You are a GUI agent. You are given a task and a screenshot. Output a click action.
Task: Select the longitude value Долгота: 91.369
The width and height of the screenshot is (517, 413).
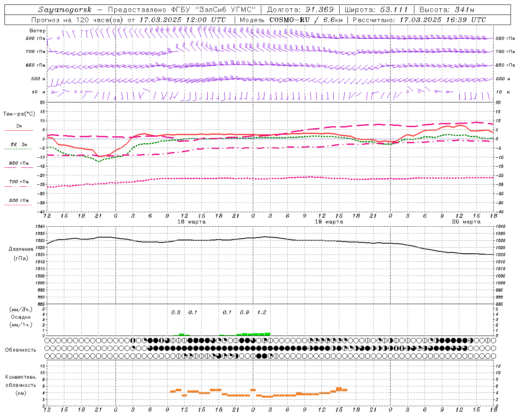coord(301,10)
